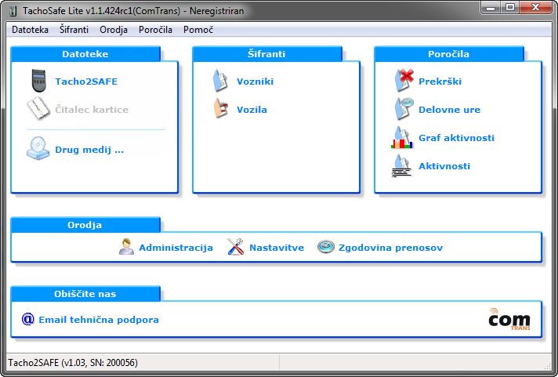Click the Zgodovina prenosov icon

coord(325,246)
